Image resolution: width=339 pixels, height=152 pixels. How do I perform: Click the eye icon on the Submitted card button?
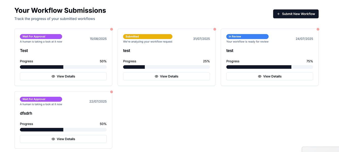coord(156,76)
